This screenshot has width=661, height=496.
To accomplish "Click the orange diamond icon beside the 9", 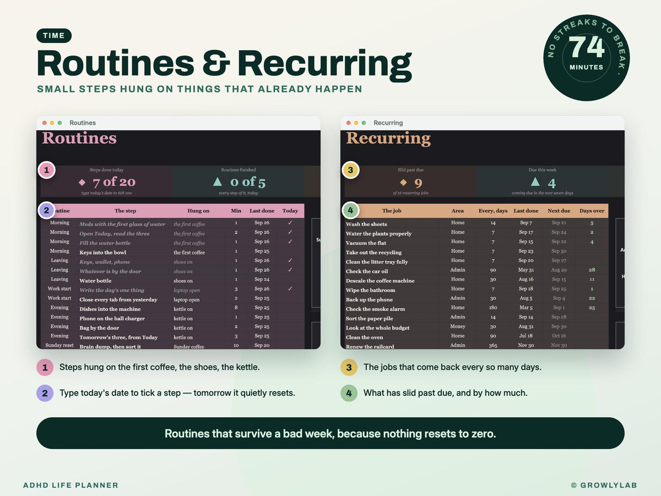I will [403, 182].
